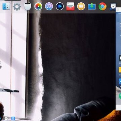Launch the white coffee cup app

[x=28, y=6]
